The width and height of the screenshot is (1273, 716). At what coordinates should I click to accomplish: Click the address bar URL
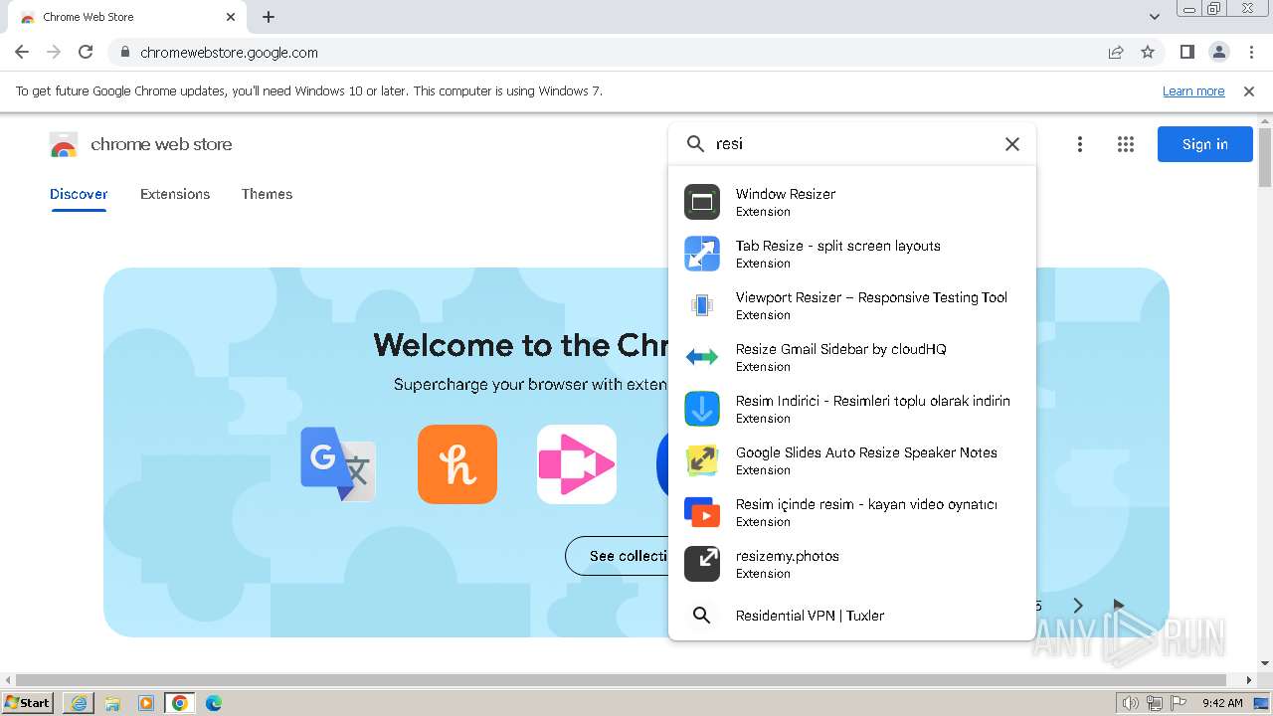coord(229,53)
